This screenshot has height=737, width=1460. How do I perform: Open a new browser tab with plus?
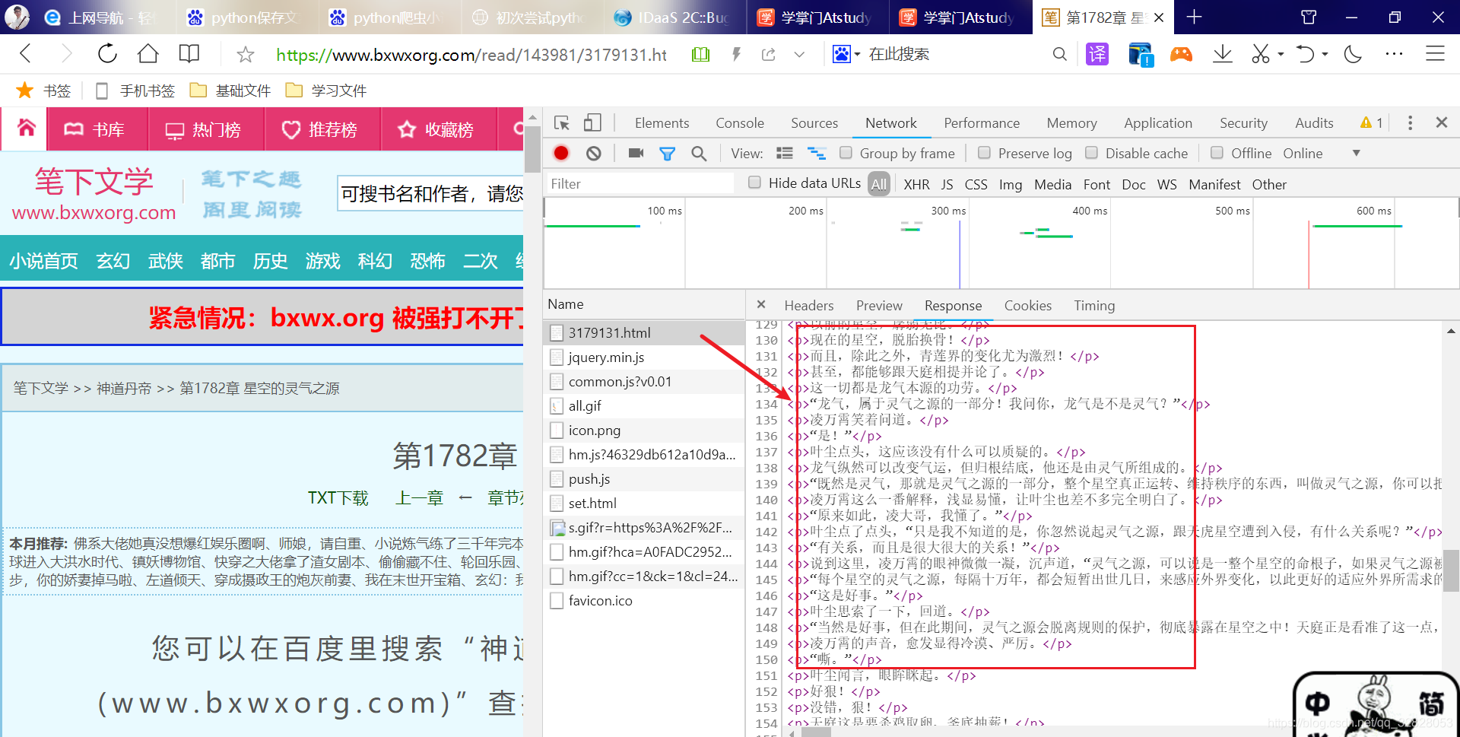pyautogui.click(x=1194, y=17)
